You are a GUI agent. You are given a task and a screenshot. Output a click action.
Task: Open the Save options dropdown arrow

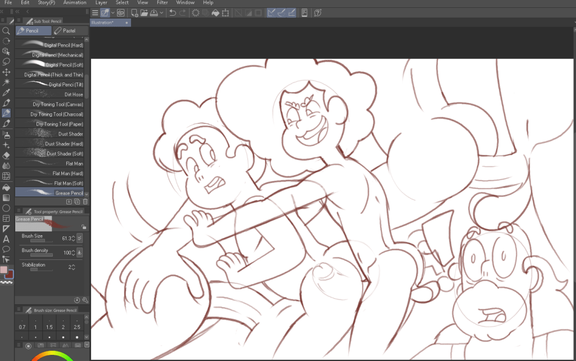162,12
